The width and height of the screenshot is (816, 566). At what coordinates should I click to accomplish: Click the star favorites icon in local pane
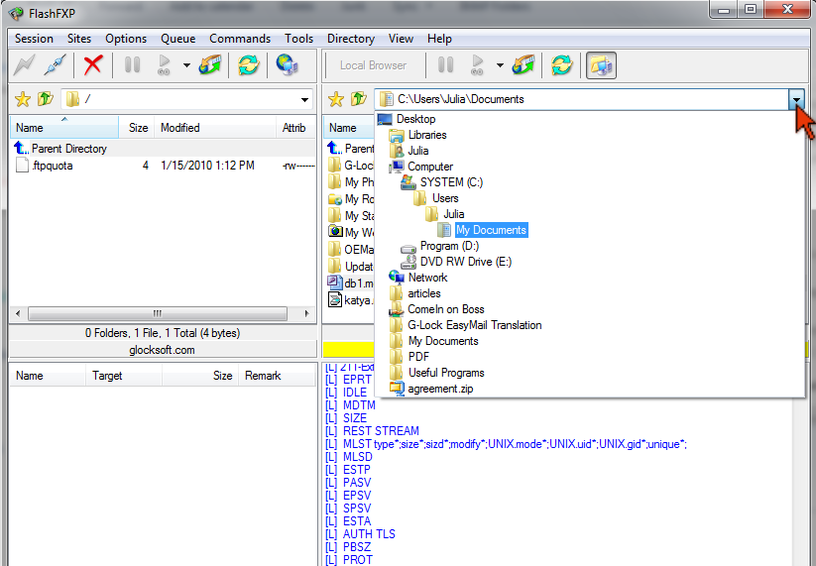(x=336, y=99)
